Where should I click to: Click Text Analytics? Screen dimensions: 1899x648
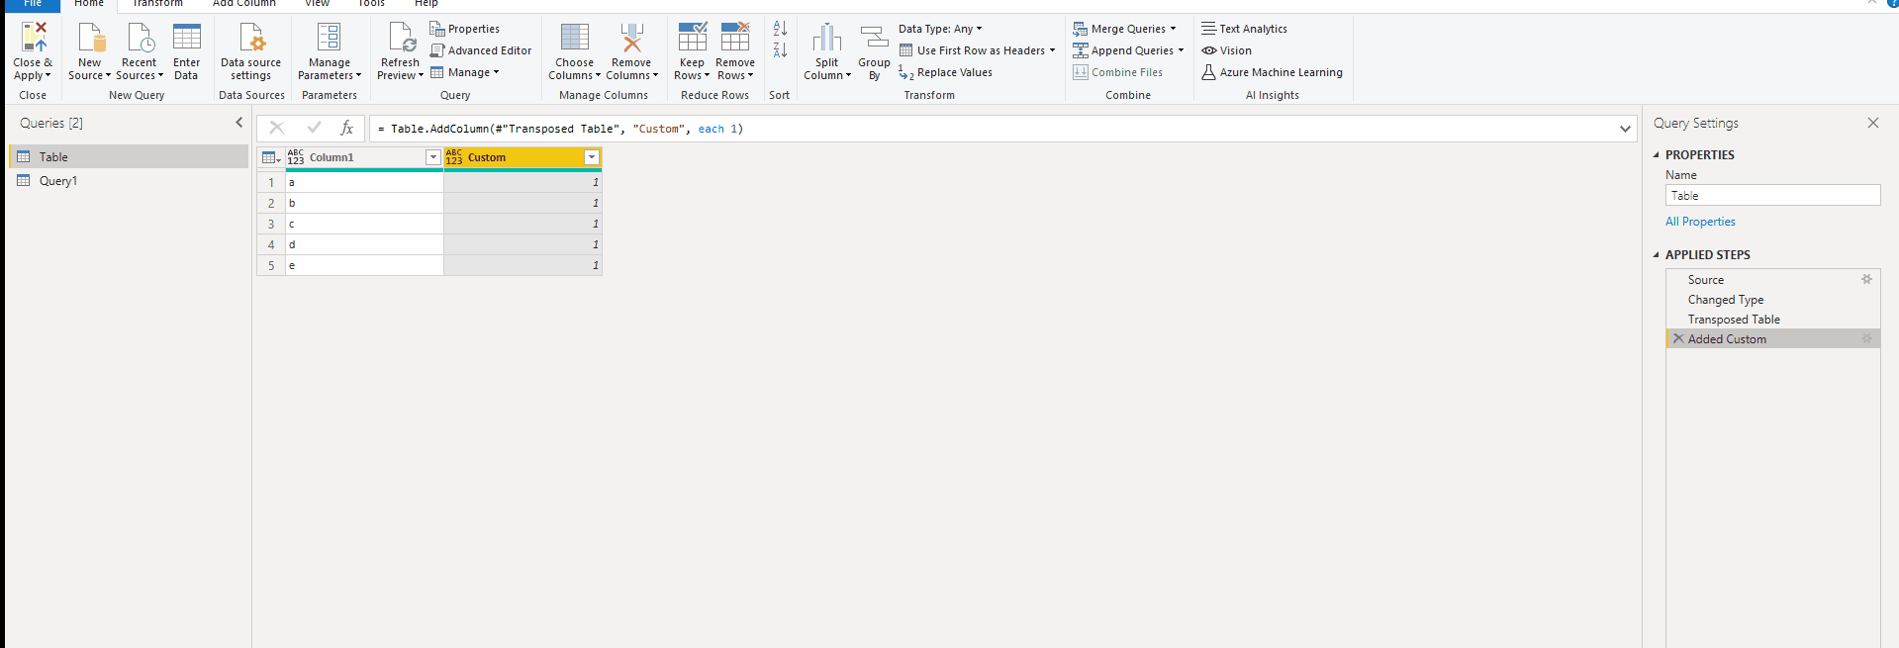pyautogui.click(x=1244, y=29)
